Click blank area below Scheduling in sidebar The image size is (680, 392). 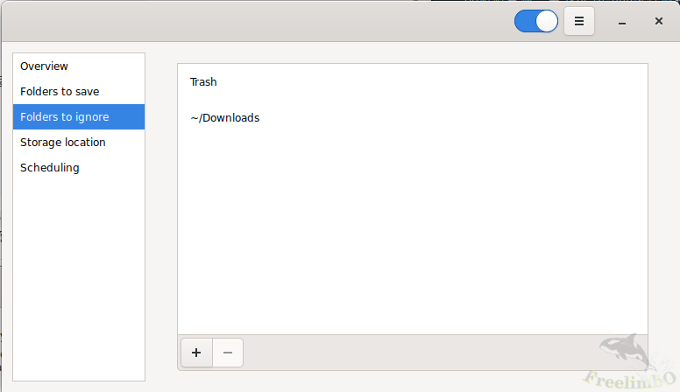point(79,280)
